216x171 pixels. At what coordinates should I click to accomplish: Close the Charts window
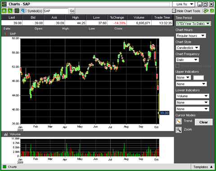(x=211, y=4)
